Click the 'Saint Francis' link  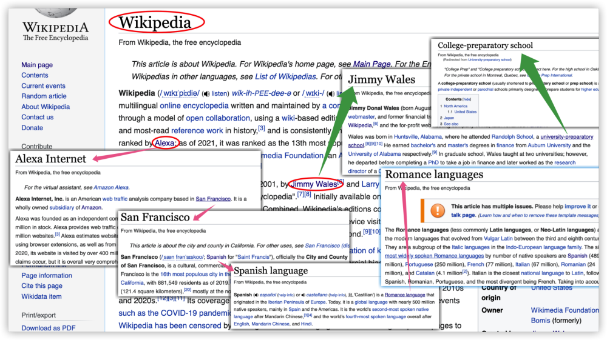click(253, 257)
